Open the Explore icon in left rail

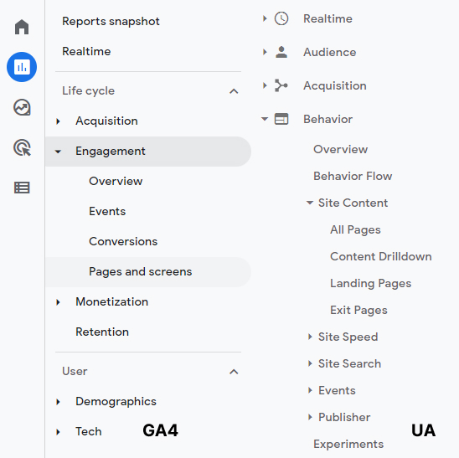click(22, 107)
